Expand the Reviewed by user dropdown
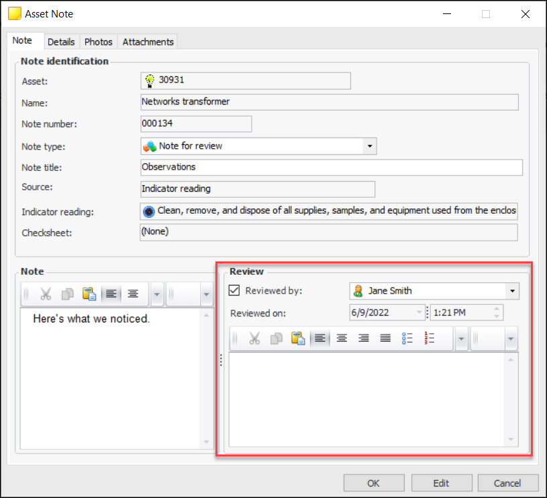This screenshot has width=547, height=498. coord(512,291)
